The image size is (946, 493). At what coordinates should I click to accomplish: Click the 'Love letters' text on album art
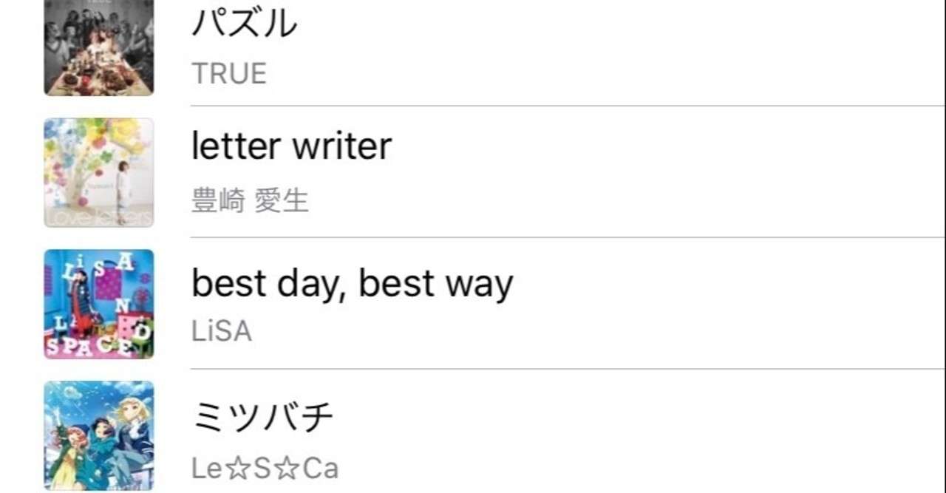pyautogui.click(x=98, y=217)
